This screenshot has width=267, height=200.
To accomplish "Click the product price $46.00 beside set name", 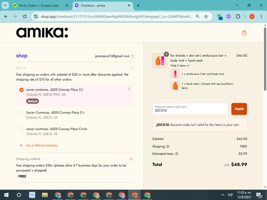I will point(242,55).
